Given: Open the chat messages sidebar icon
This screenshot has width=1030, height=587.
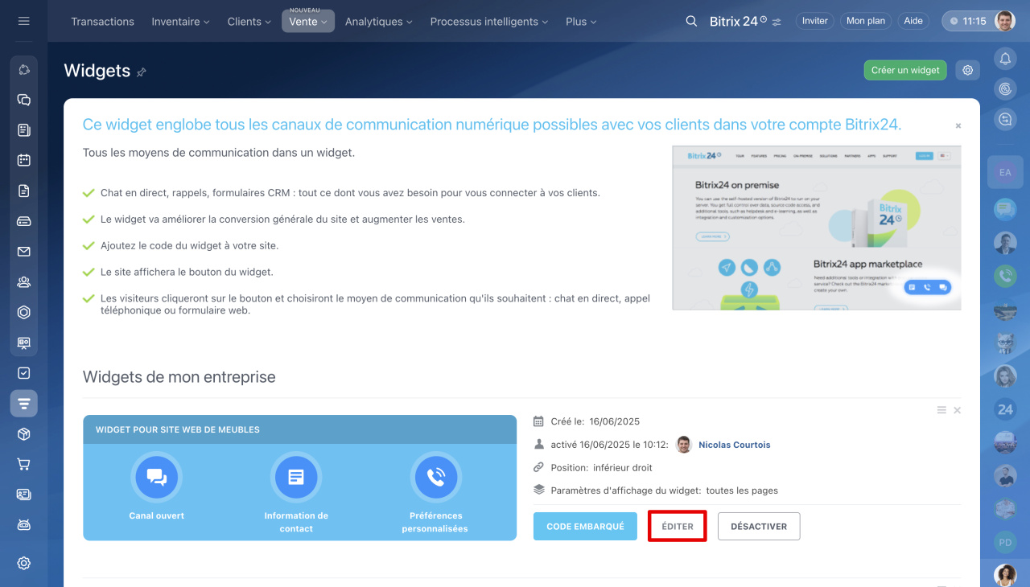Looking at the screenshot, I should point(24,100).
